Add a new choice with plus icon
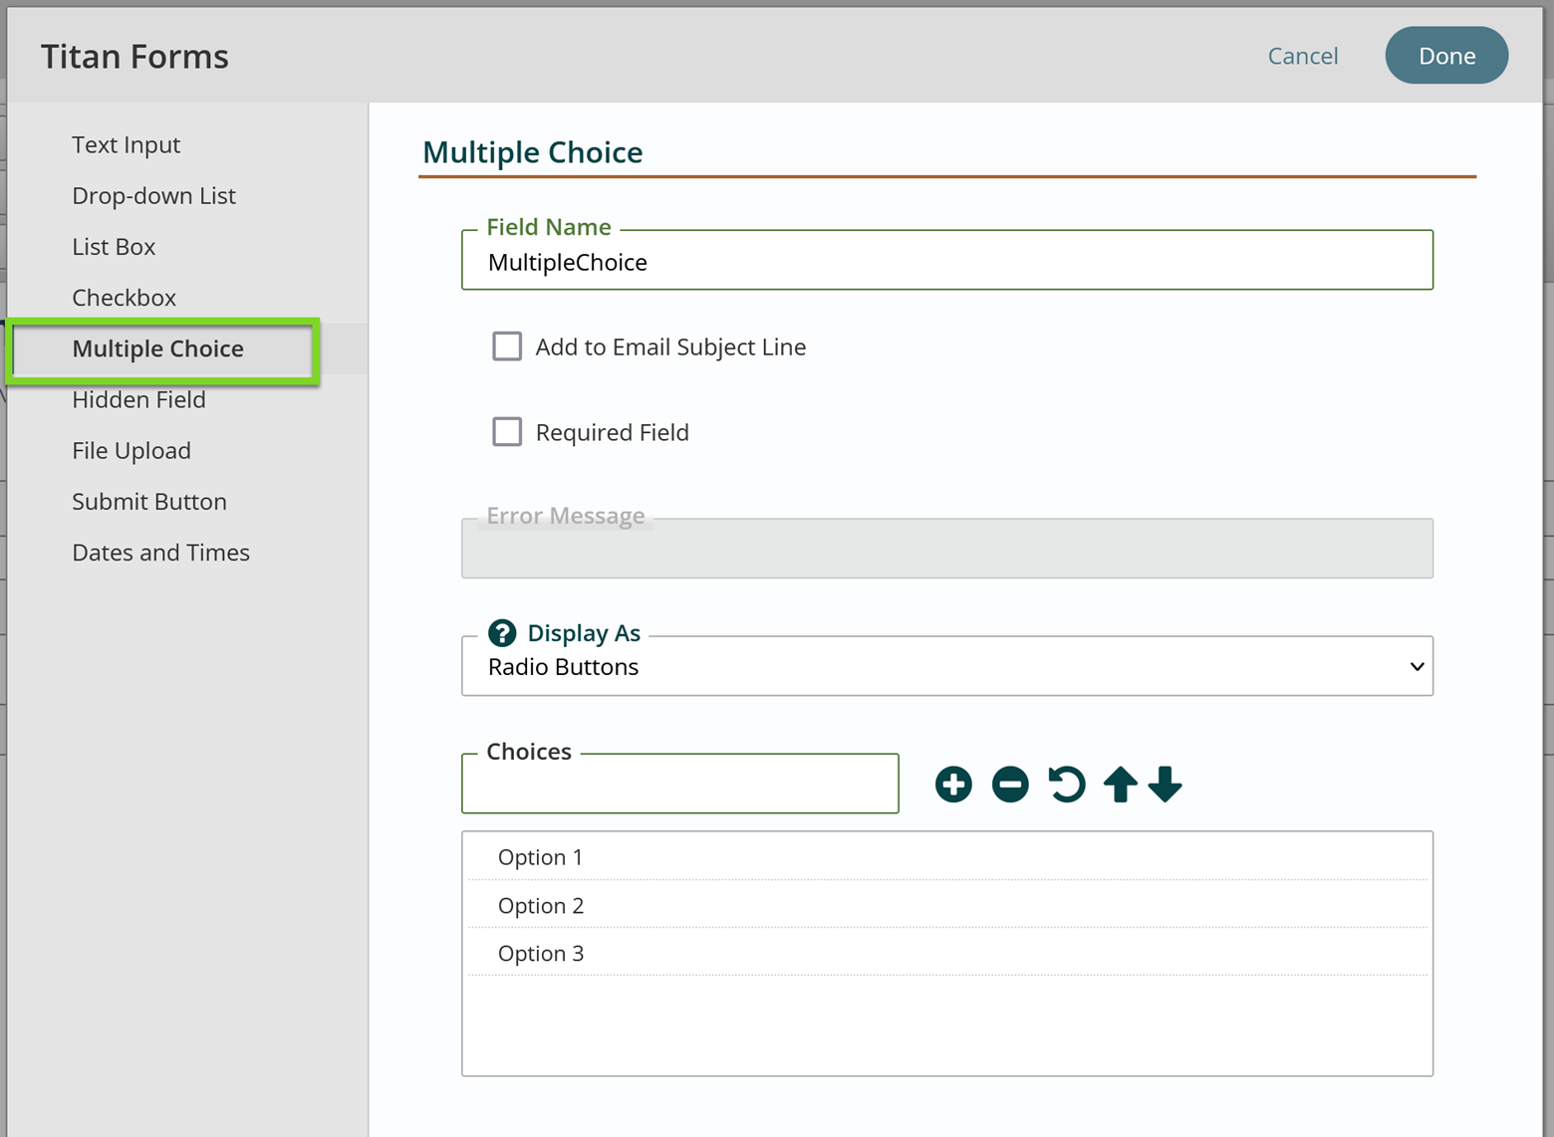The height and width of the screenshot is (1137, 1554). (x=953, y=785)
